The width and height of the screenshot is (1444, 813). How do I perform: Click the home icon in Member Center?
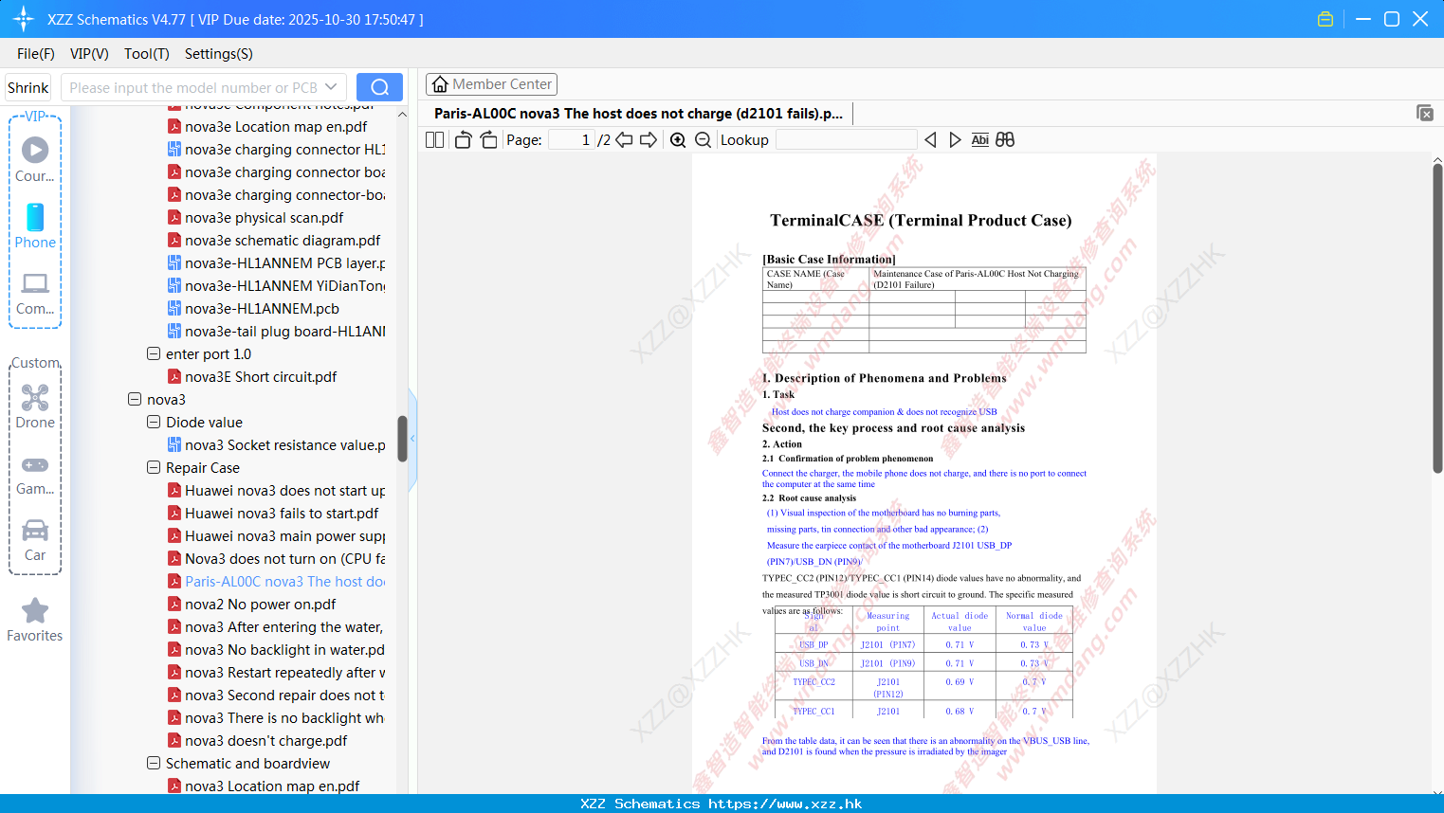click(440, 84)
